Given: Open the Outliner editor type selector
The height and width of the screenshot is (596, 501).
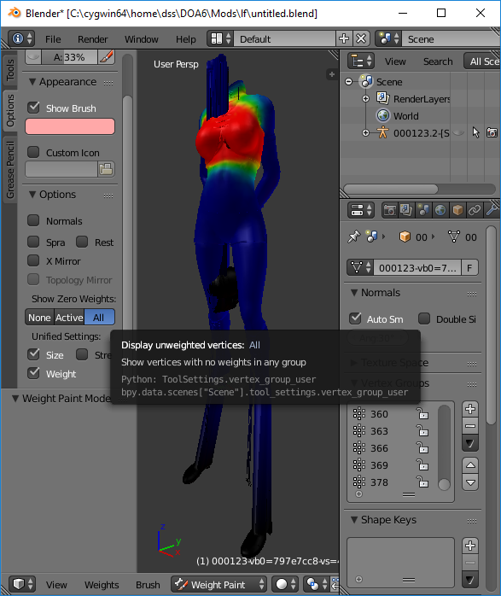Looking at the screenshot, I should (361, 61).
